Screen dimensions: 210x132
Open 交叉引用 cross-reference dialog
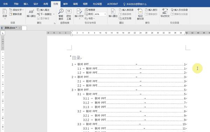(125, 18)
